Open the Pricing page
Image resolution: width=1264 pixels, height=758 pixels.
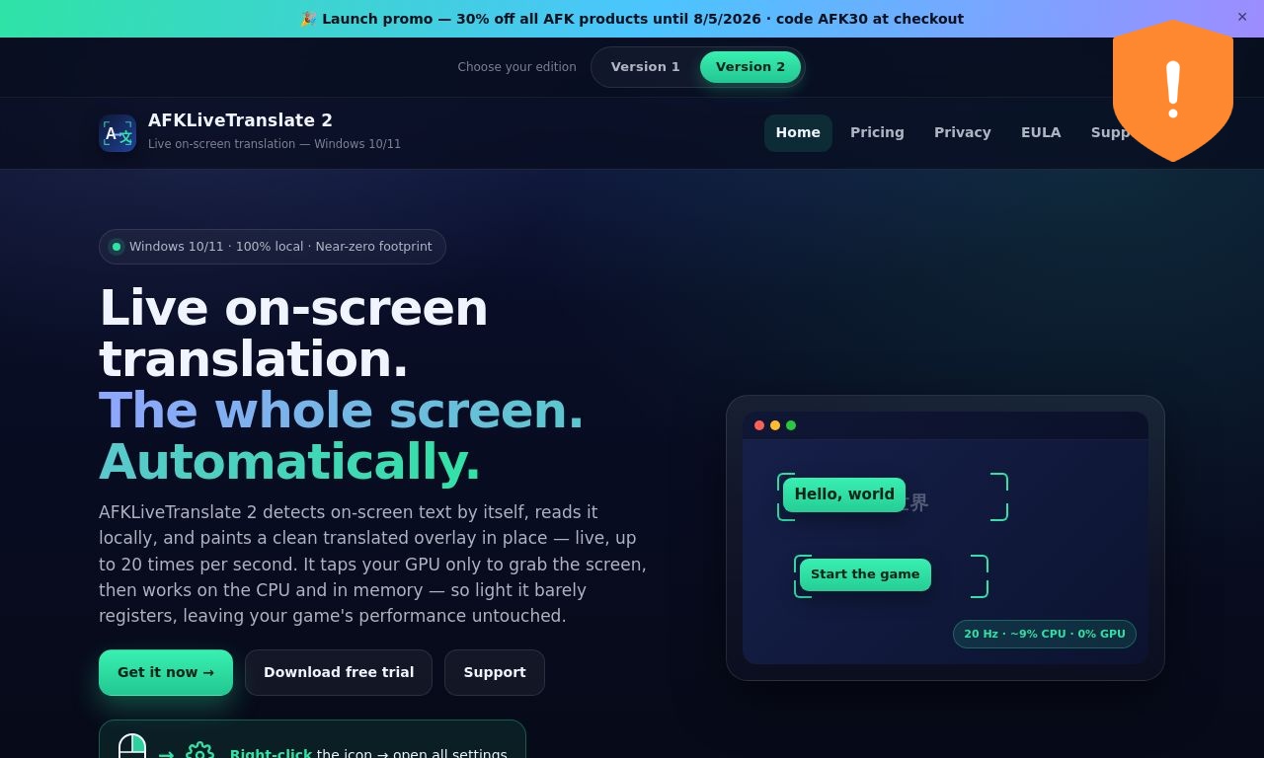877,133
